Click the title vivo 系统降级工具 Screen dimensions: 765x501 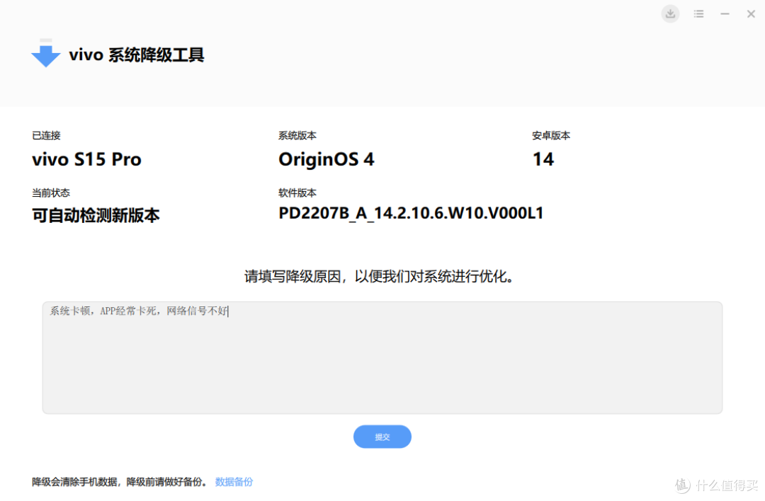pos(137,54)
